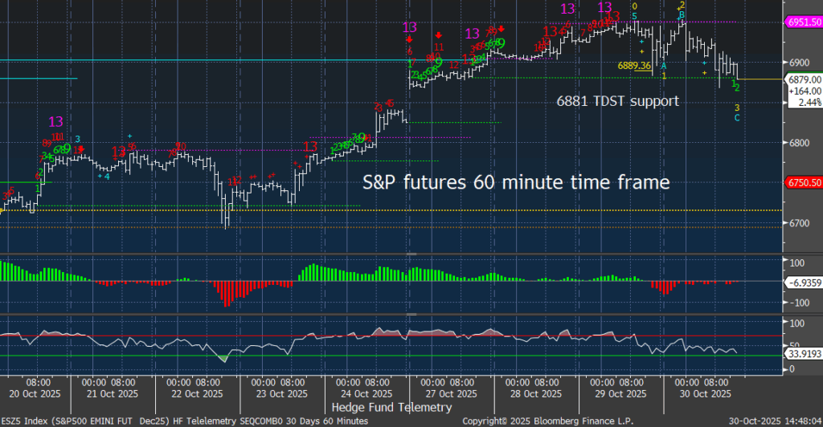Viewport: 823px width, 427px height.
Task: Click the -6.9359 histogram value tag
Action: tap(803, 283)
